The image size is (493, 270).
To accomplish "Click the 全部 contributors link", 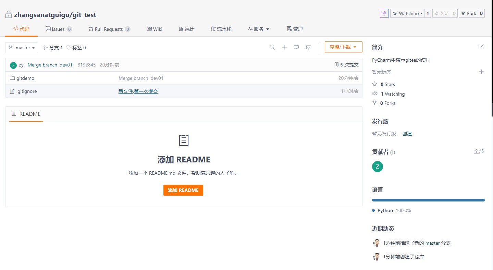I will pos(479,151).
